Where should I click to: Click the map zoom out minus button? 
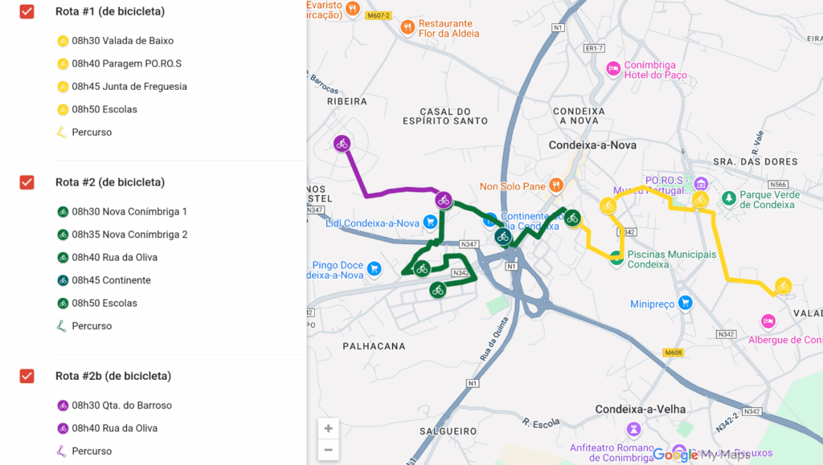tap(328, 450)
